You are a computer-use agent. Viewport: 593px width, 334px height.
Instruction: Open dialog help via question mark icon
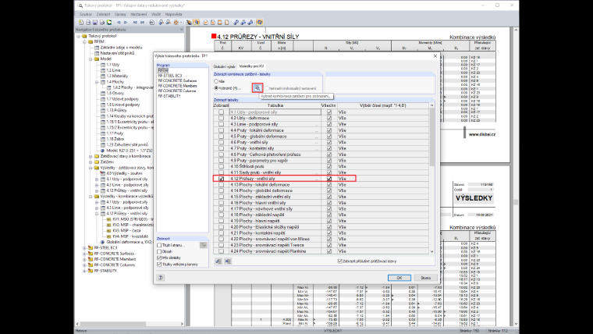pos(161,278)
